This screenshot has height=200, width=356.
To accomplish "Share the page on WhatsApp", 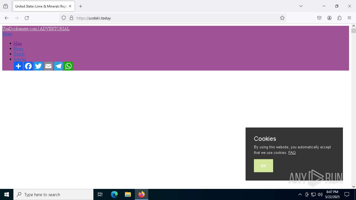I will pos(68,66).
